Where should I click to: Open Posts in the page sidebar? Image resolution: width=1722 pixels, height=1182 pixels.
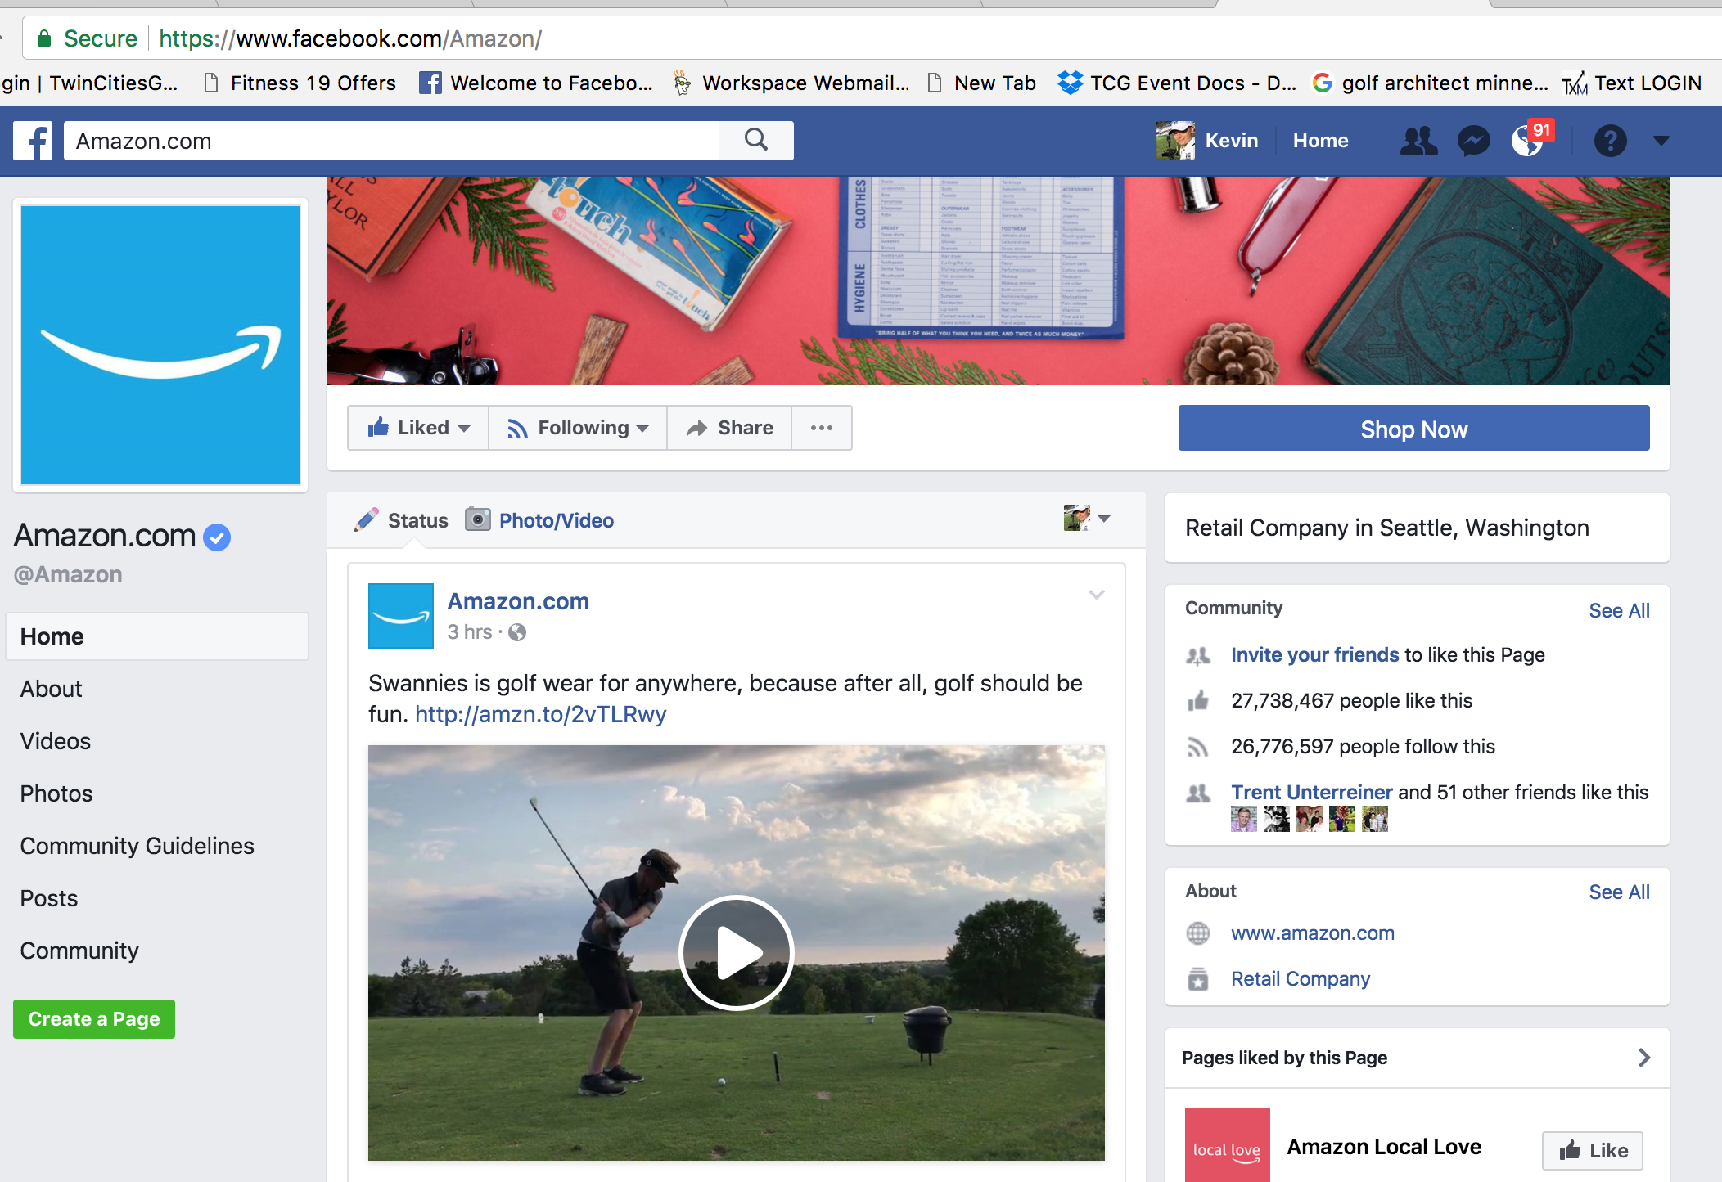pos(49,898)
